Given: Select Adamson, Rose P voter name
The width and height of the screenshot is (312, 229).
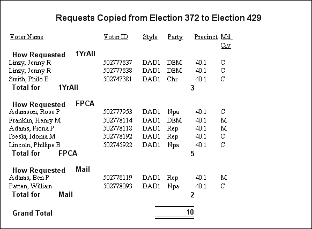Looking at the screenshot, I should click(34, 112).
